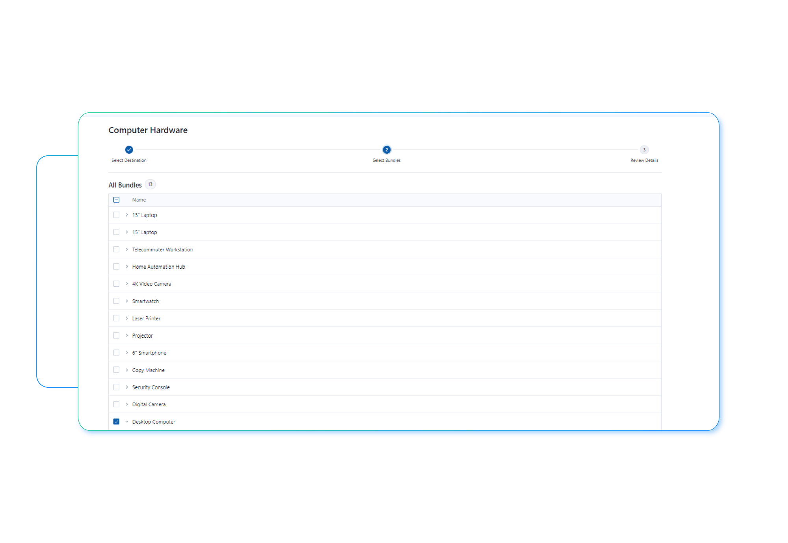Expand the Digital Camera row chevron
Viewport: 788px width, 543px height.
[127, 404]
